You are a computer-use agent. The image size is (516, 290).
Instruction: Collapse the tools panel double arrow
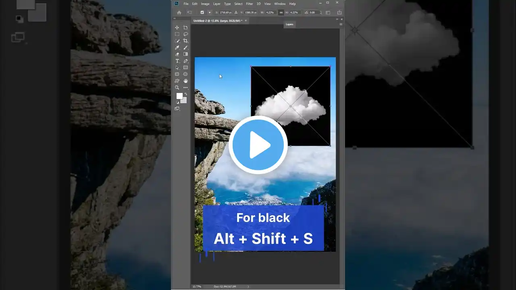click(x=175, y=19)
